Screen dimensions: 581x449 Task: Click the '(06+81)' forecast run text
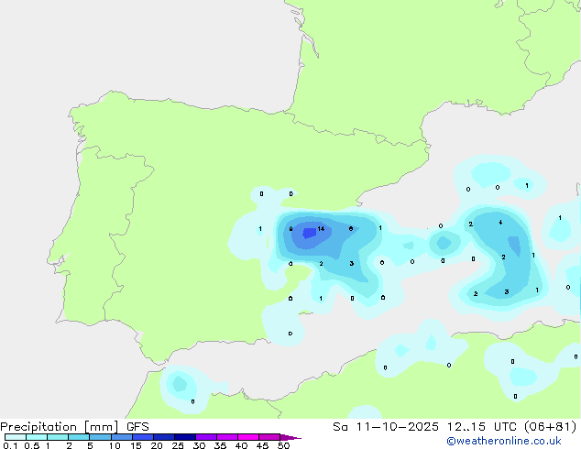coord(550,427)
